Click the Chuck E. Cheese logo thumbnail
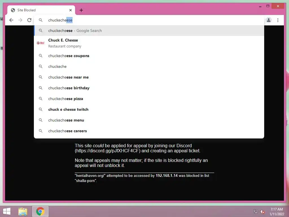289x217 pixels. pos(41,43)
